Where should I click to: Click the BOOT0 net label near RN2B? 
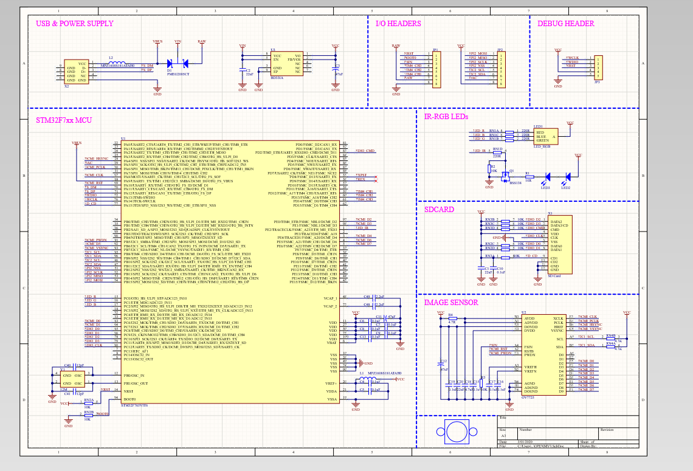click(103, 414)
